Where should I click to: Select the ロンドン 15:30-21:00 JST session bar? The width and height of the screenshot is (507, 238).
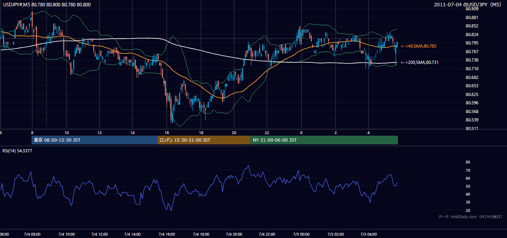tap(204, 140)
